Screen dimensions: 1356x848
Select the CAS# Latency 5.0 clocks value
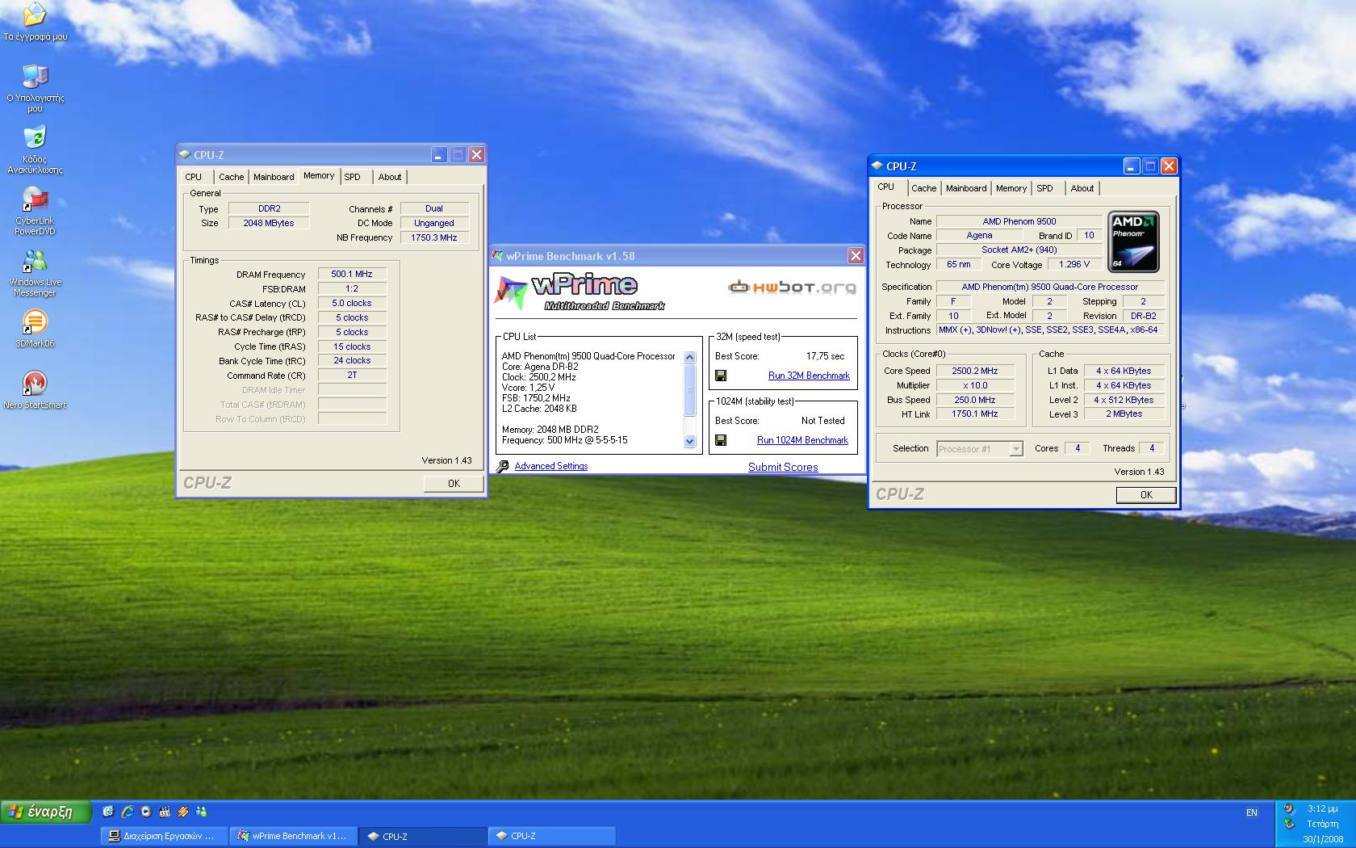[x=352, y=304]
